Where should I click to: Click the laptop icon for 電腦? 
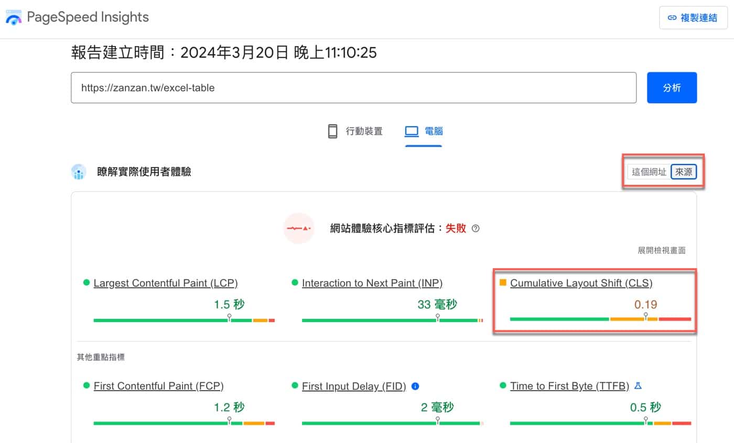412,131
